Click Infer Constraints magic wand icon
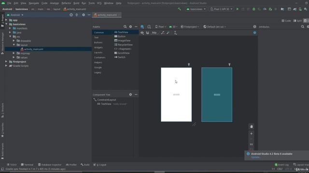The height and width of the screenshot is (173, 309). coord(168,33)
